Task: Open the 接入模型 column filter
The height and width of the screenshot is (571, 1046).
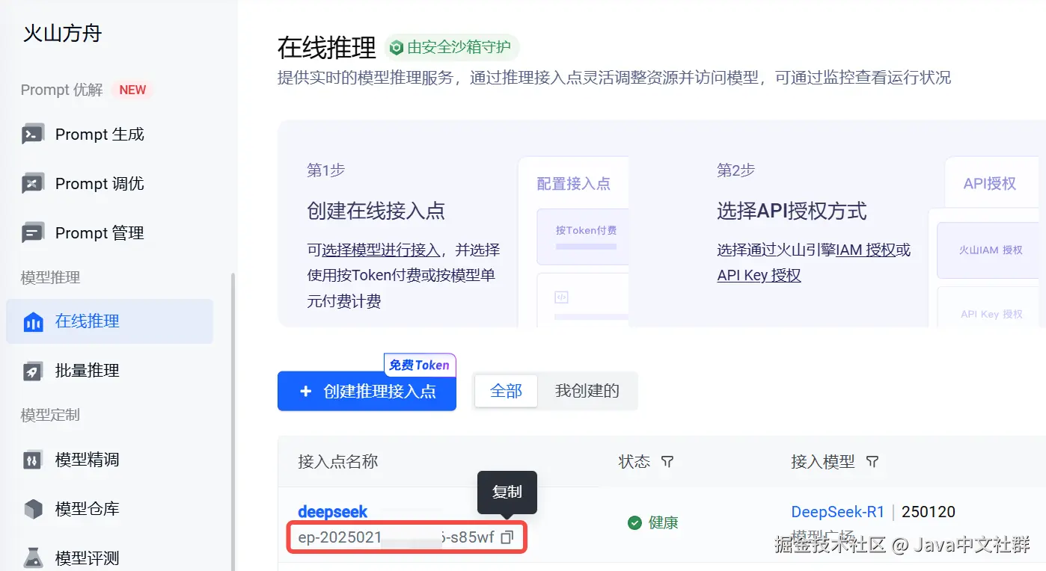Action: 872,462
